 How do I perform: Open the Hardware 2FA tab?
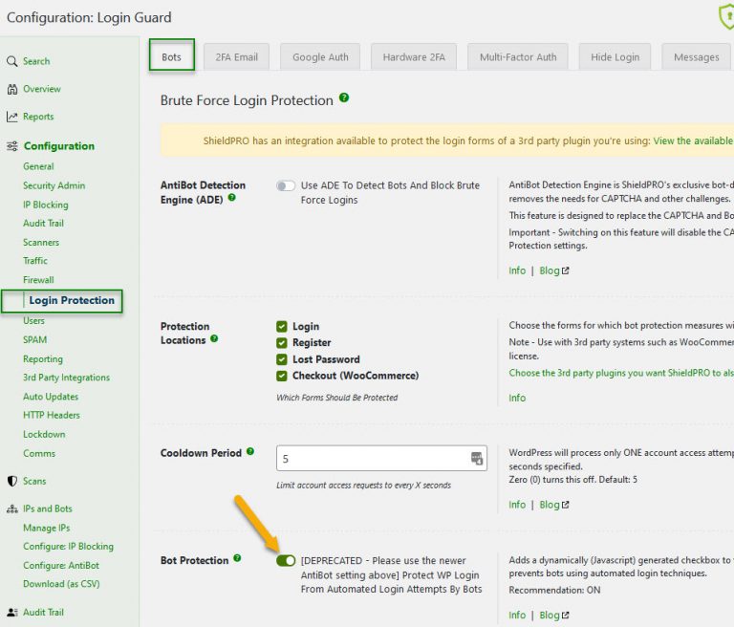pyautogui.click(x=414, y=57)
